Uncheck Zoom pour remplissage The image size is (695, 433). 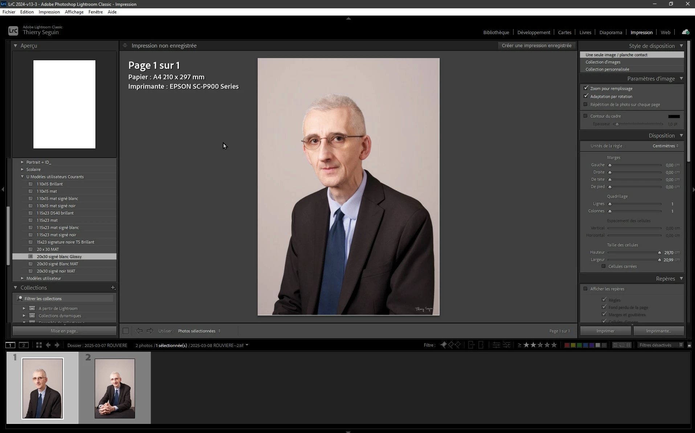(586, 88)
